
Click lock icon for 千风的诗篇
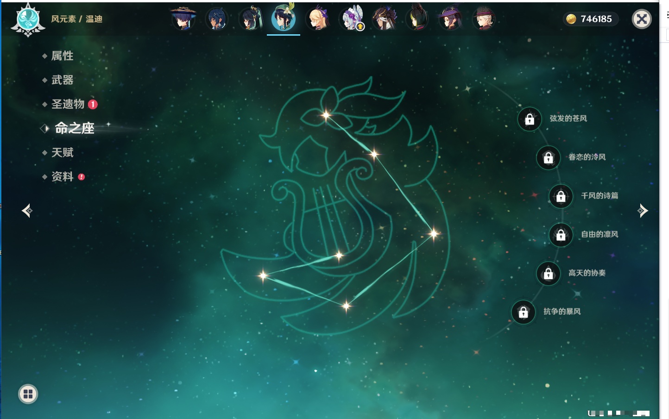point(561,196)
